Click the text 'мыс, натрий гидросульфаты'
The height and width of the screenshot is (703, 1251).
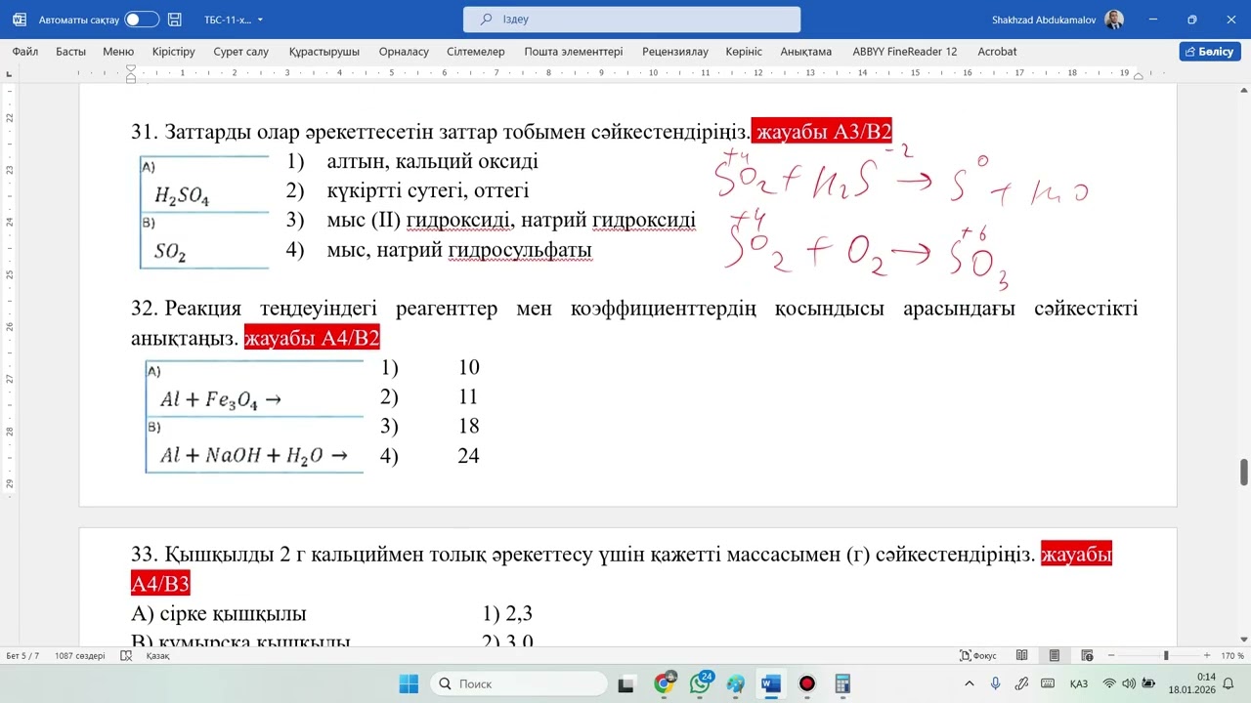pyautogui.click(x=459, y=250)
